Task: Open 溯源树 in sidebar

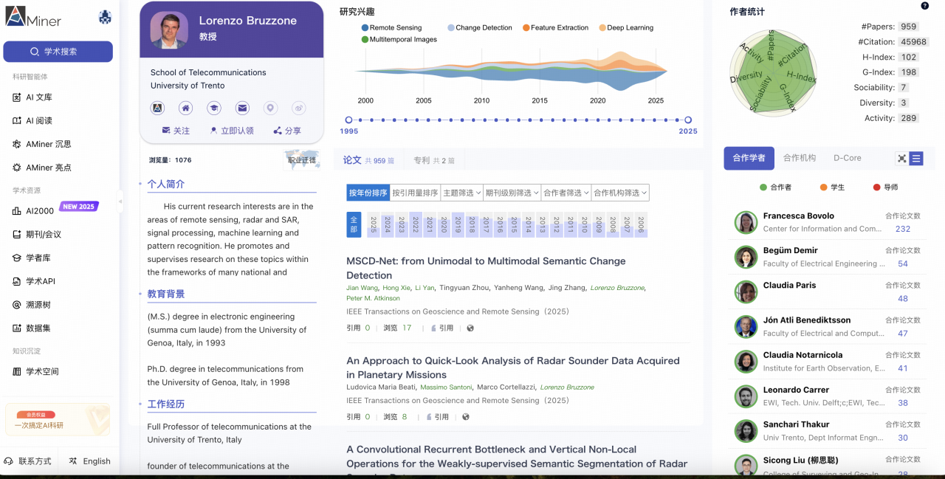Action: click(32, 305)
